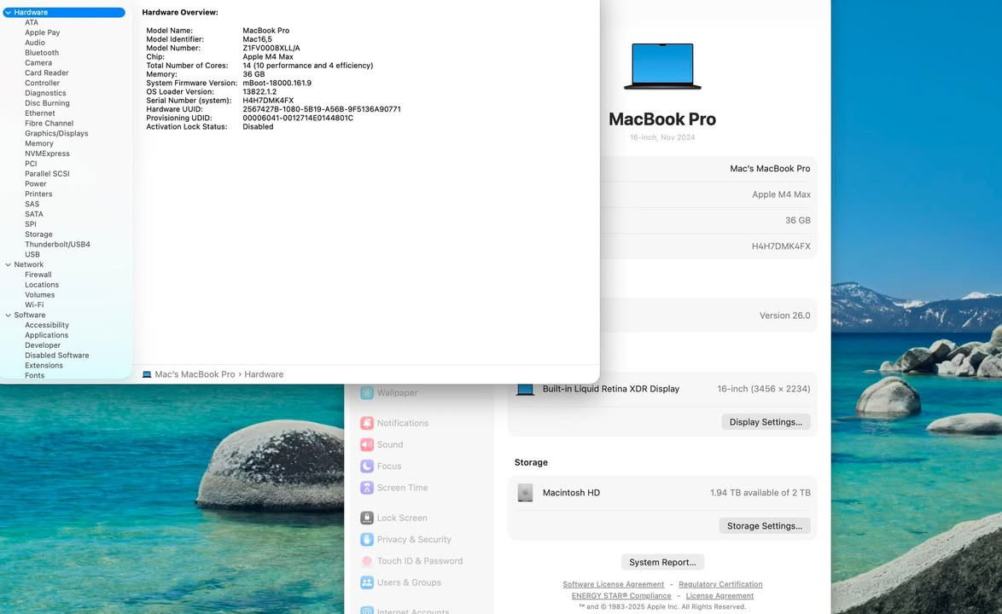Open Applications under Software
The width and height of the screenshot is (1002, 614).
[x=47, y=335]
